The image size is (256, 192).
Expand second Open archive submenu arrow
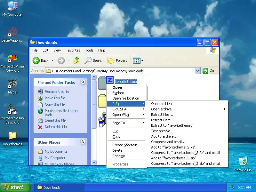point(225,109)
